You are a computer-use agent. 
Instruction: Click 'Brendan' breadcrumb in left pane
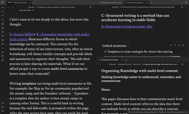pyautogui.click(x=31, y=7)
